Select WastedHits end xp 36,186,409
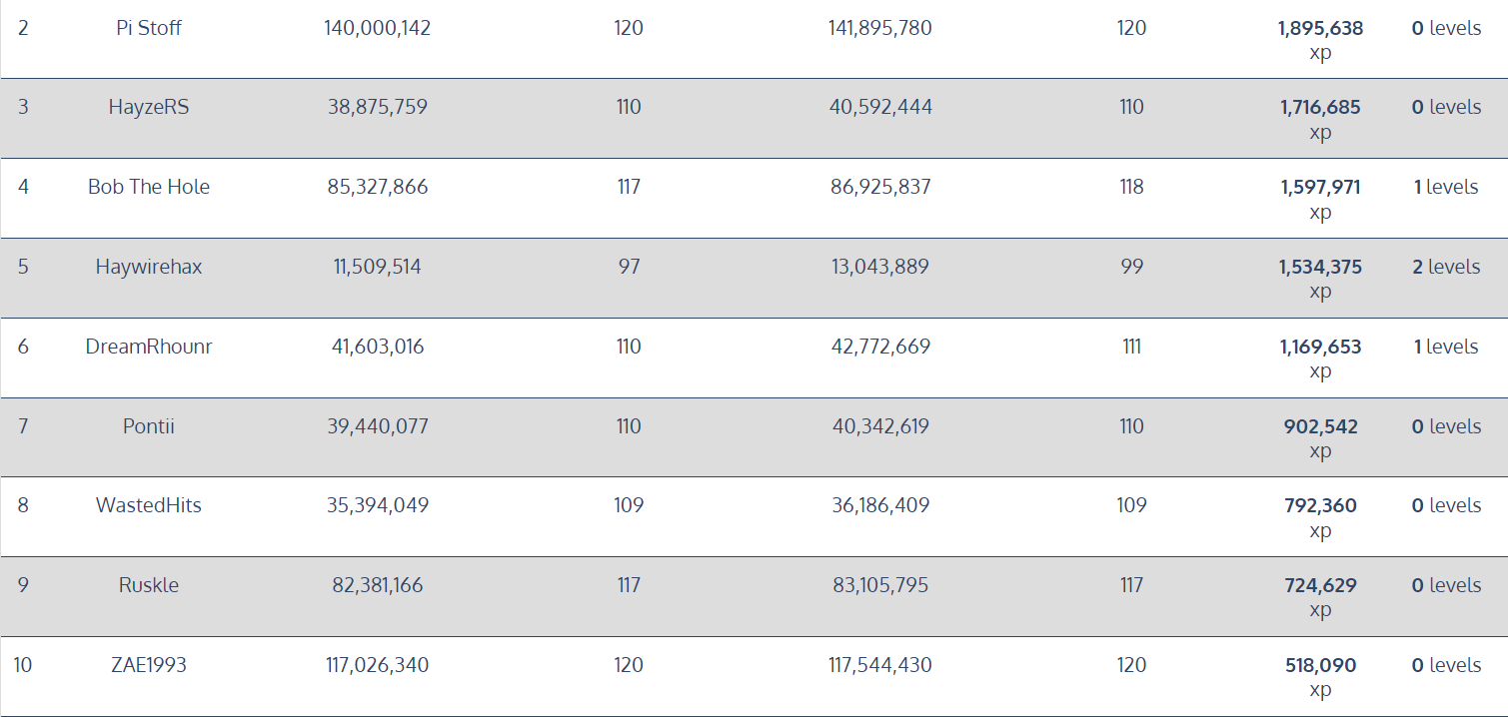The image size is (1508, 717). point(880,505)
